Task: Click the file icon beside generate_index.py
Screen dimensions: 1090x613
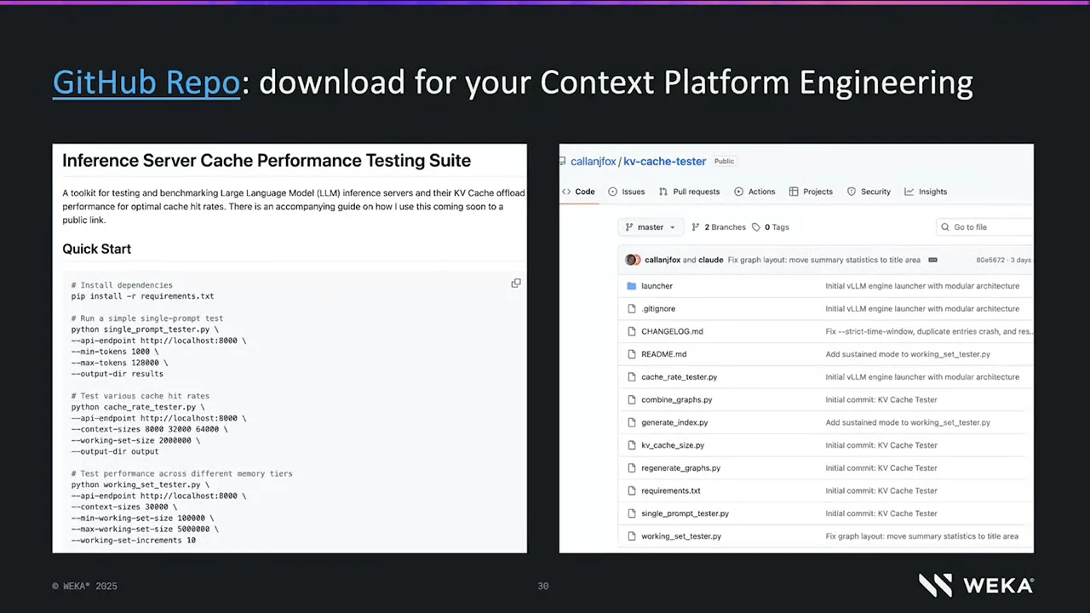Action: [x=632, y=422]
